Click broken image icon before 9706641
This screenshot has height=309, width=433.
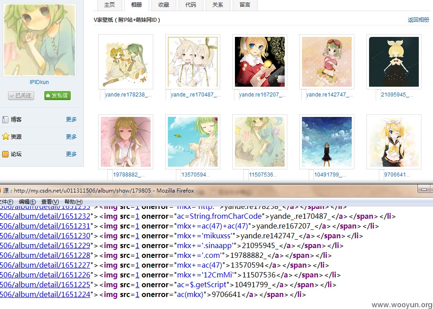coord(381,175)
